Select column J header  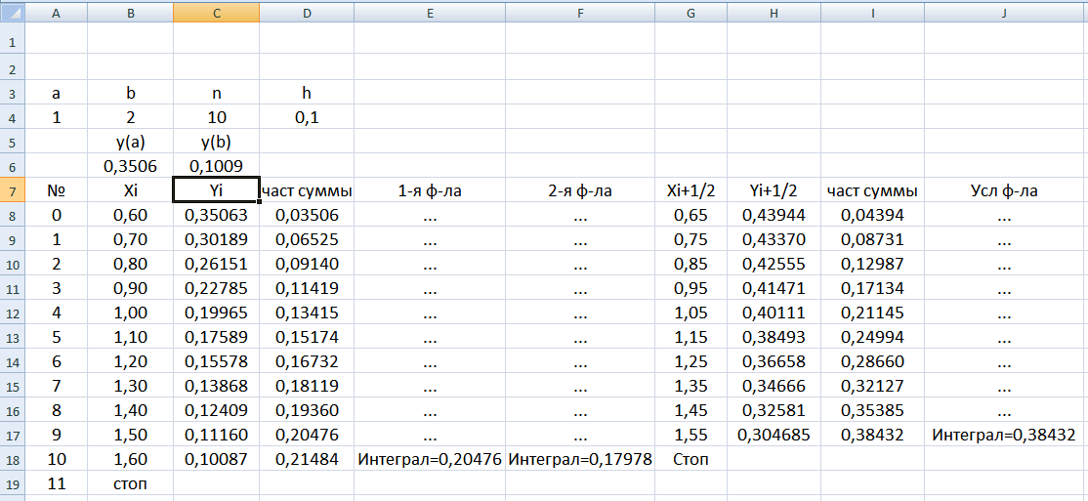(1003, 11)
